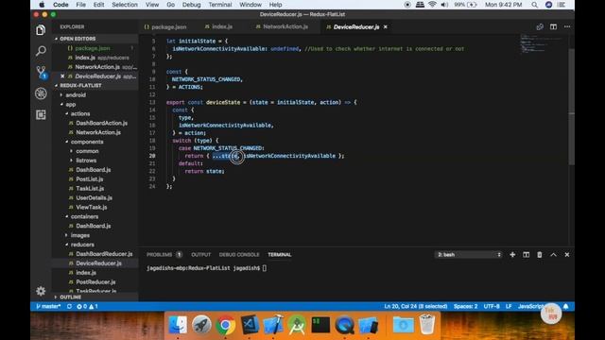Image resolution: width=605 pixels, height=340 pixels.
Task: Open Finder from the dock
Action: [178, 325]
